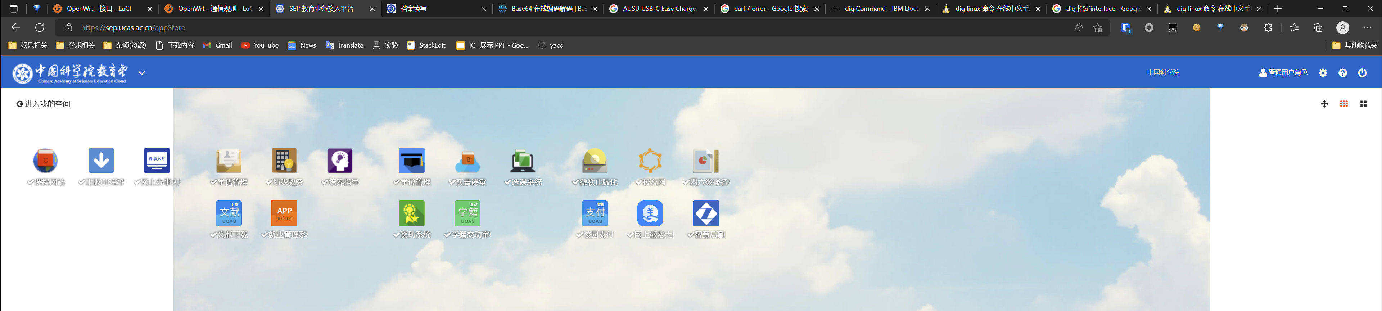
Task: View site information via the lock icon
Action: [69, 28]
